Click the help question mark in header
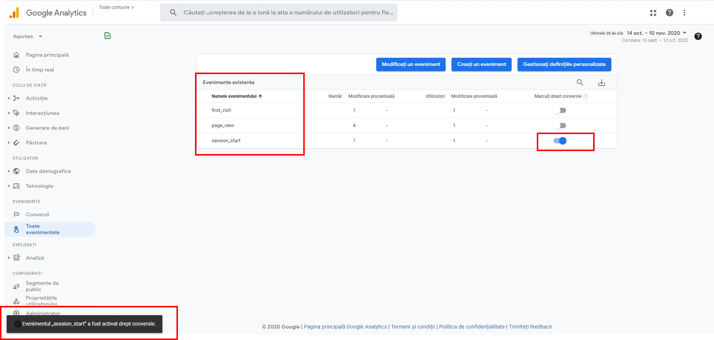This screenshot has width=714, height=340. 669,13
